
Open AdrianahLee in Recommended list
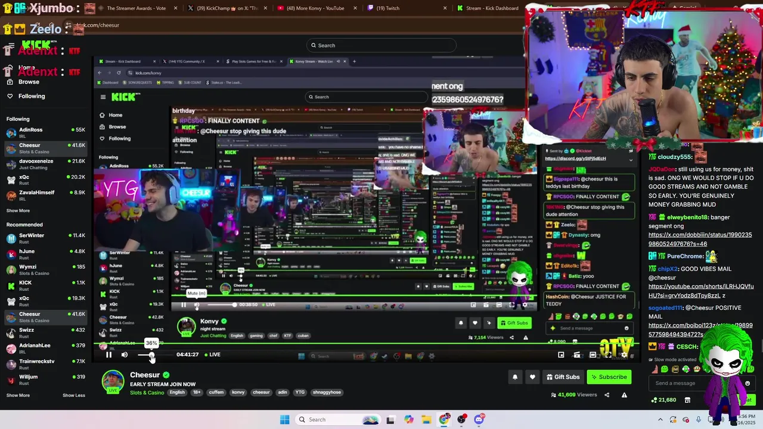[45, 348]
